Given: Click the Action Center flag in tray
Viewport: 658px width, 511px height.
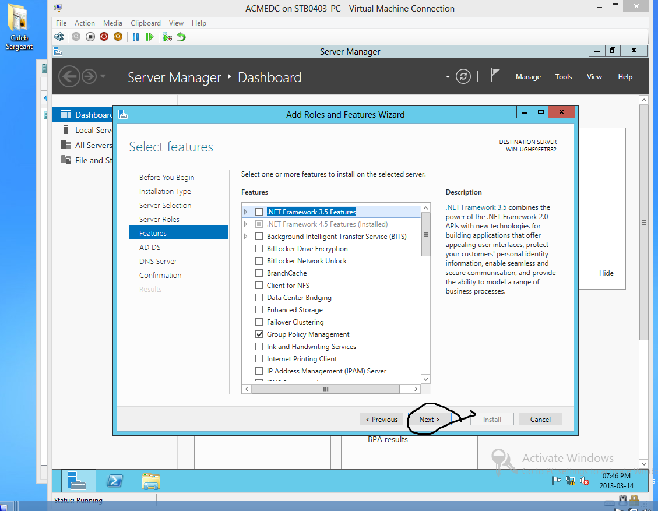Looking at the screenshot, I should (x=556, y=481).
